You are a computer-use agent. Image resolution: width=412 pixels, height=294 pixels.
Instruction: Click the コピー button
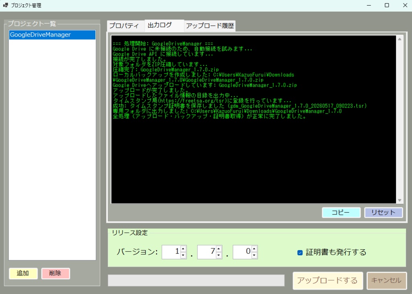[341, 212]
